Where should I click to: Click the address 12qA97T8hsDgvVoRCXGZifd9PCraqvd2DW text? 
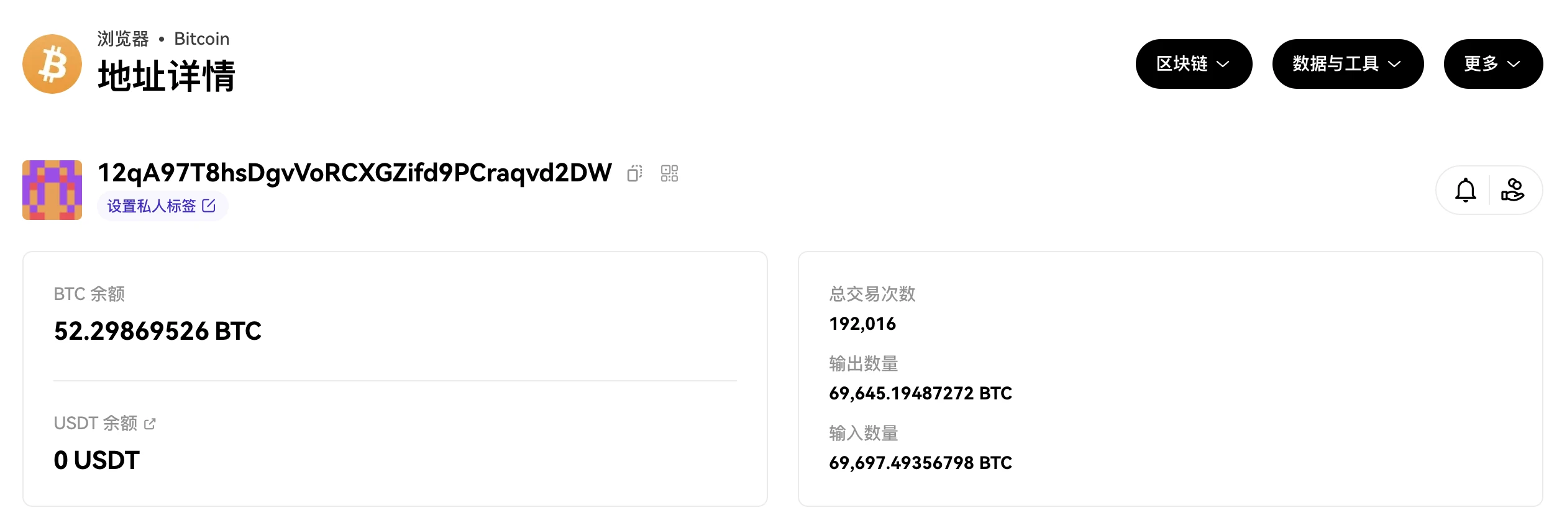tap(355, 173)
